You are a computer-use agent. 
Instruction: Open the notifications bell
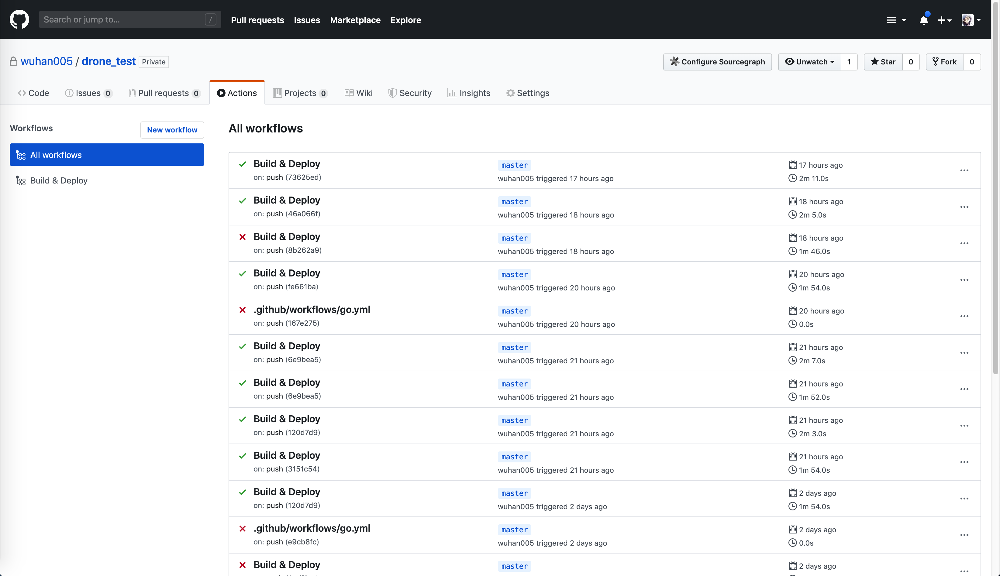(924, 19)
